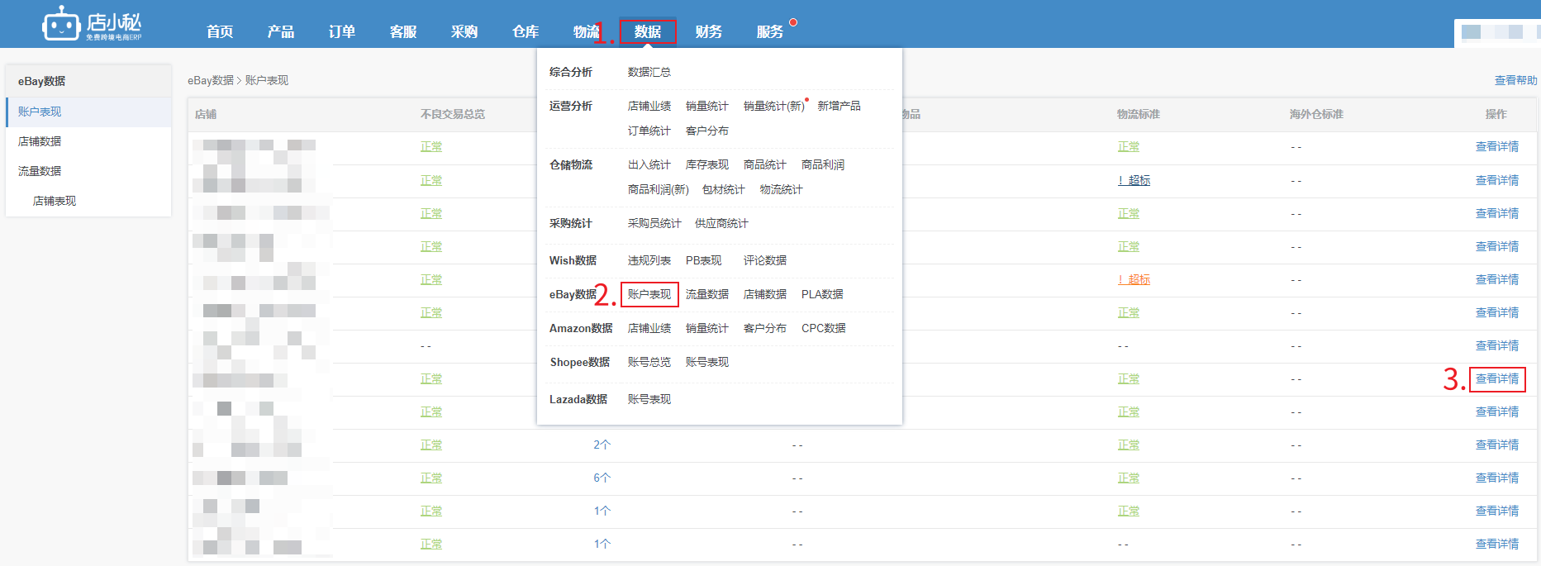This screenshot has height=566, width=1541.
Task: Open the 客服 menu
Action: [x=403, y=31]
